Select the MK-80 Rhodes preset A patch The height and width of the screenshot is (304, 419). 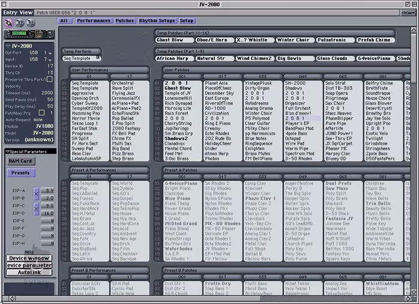tap(222, 223)
